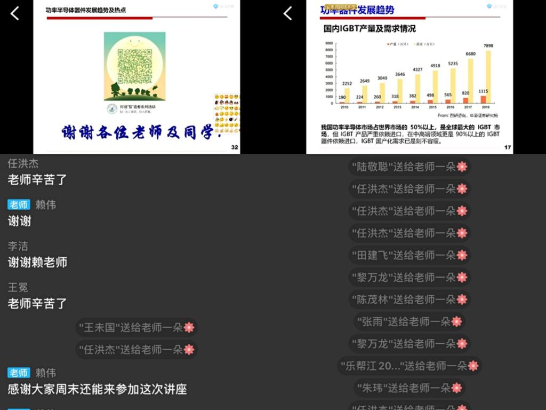Tap the 朱玮 flower gift notification
Screen dimensions: 546x410
pos(409,388)
